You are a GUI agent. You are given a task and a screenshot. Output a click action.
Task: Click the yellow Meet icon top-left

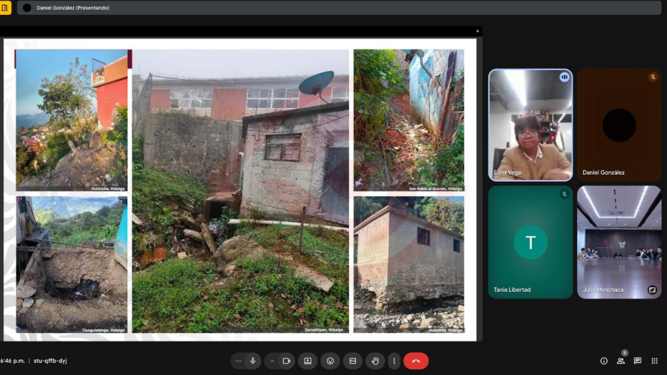[x=6, y=8]
